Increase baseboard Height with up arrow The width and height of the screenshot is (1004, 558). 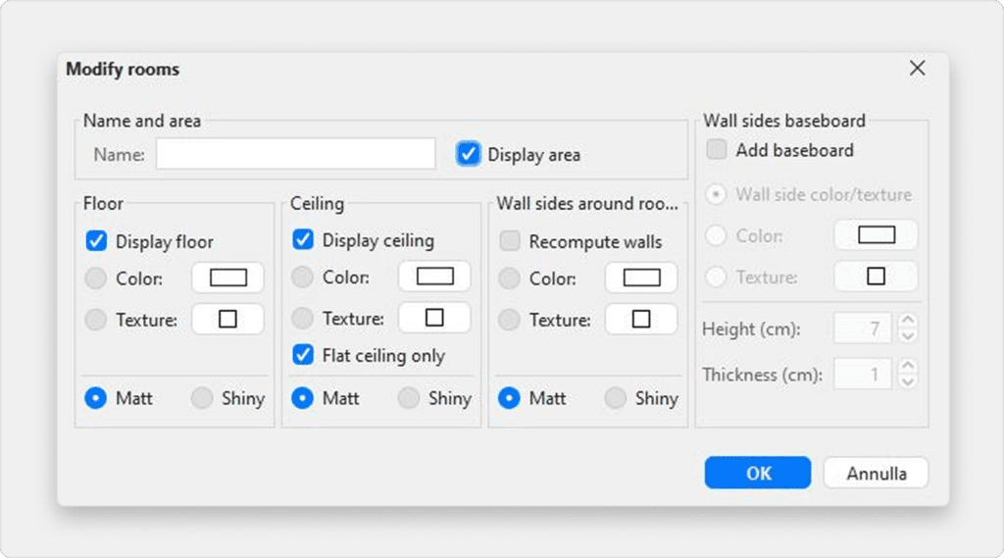(x=908, y=322)
